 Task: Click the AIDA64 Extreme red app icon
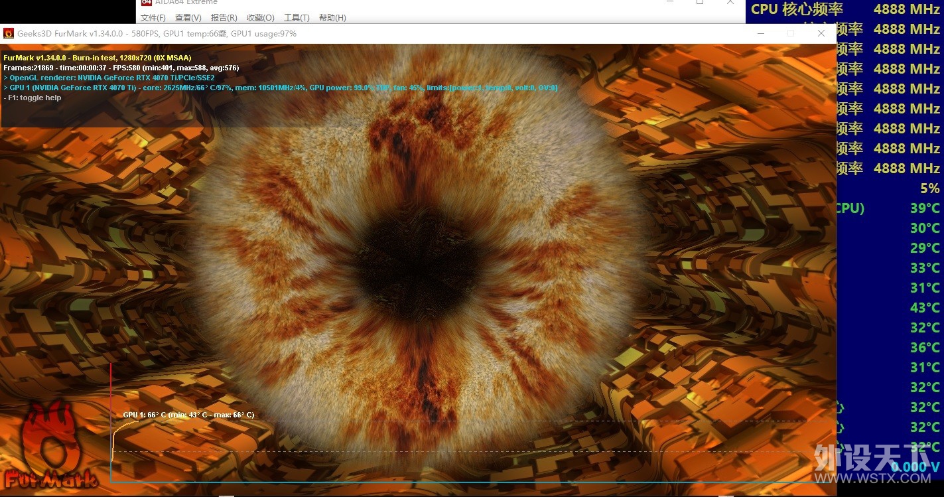(147, 3)
